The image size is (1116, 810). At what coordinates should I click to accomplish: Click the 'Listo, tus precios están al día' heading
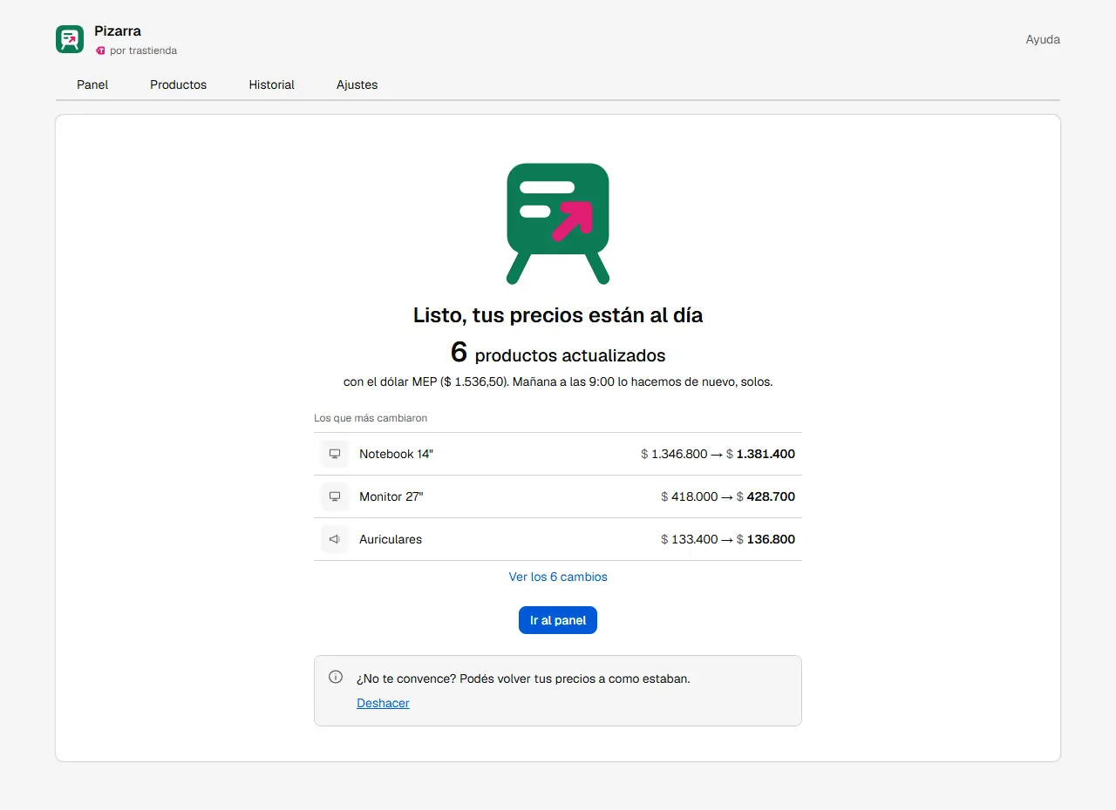coord(558,315)
